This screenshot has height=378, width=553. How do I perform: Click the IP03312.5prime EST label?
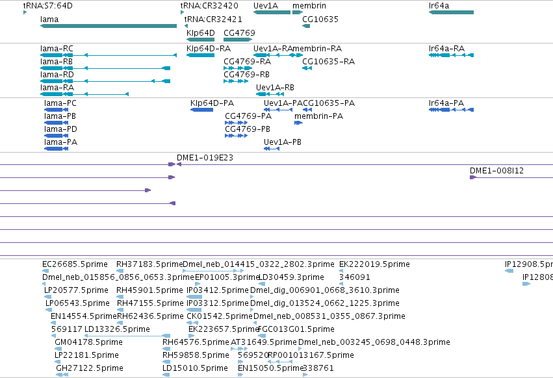218,303
